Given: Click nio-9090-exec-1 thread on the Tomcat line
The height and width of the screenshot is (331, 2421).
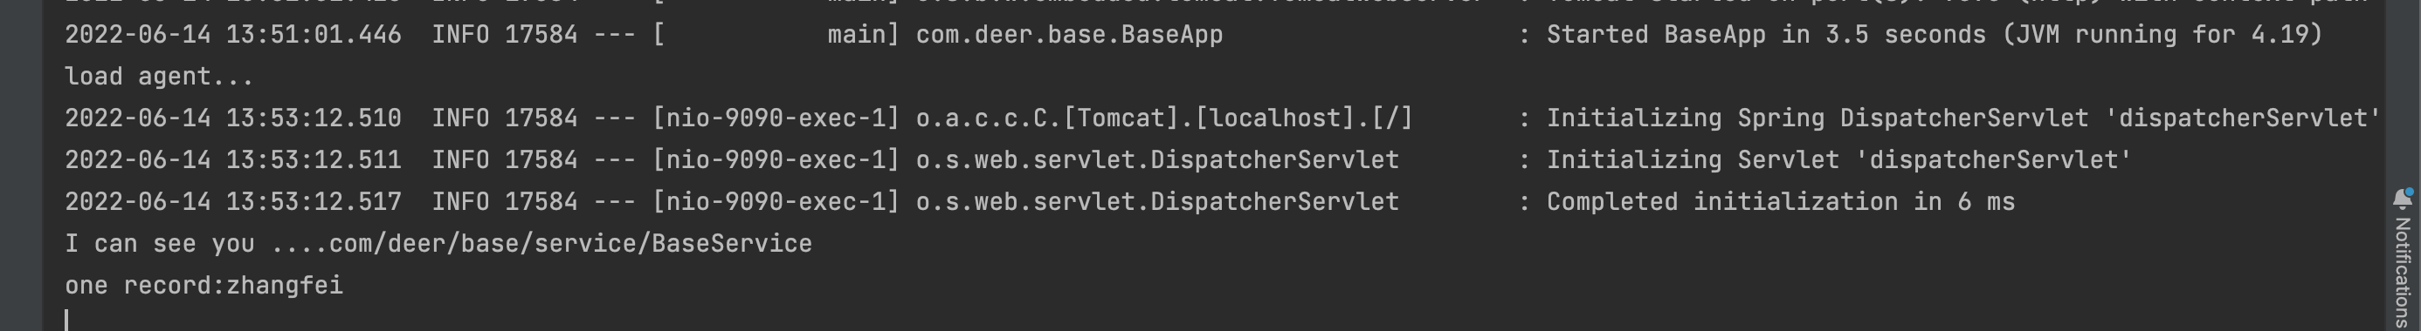Looking at the screenshot, I should point(776,118).
